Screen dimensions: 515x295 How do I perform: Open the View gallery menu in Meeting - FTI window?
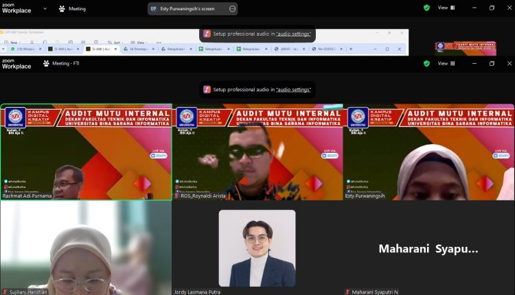(446, 63)
